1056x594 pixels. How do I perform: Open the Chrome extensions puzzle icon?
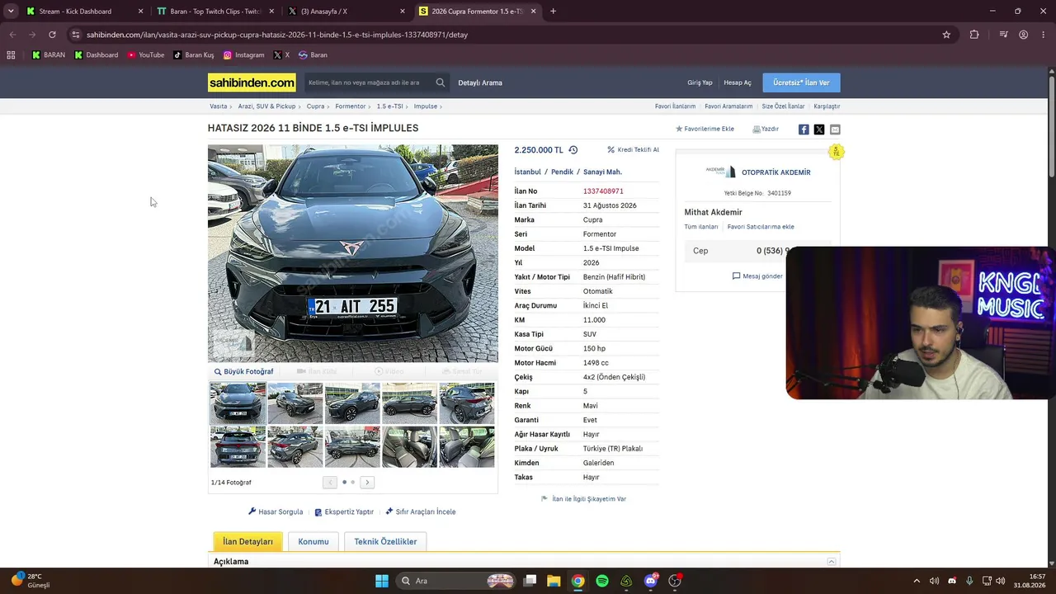click(x=974, y=35)
